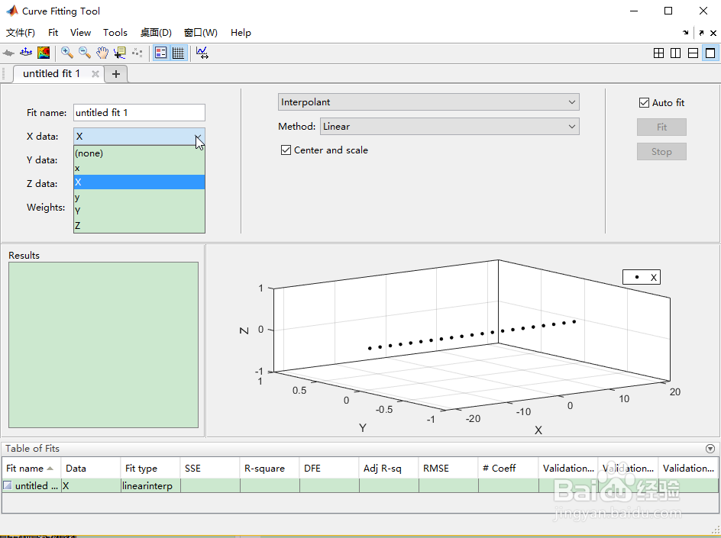The height and width of the screenshot is (538, 721).
Task: Open the Method Linear dropdown
Action: (450, 127)
